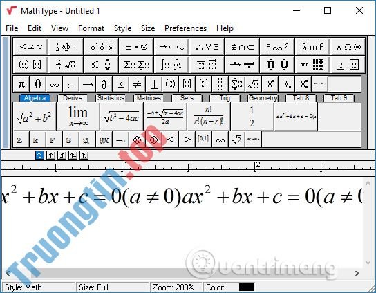This screenshot has height=293, width=376.
Task: Open subscript and superscript templates palette
Action: point(101,64)
